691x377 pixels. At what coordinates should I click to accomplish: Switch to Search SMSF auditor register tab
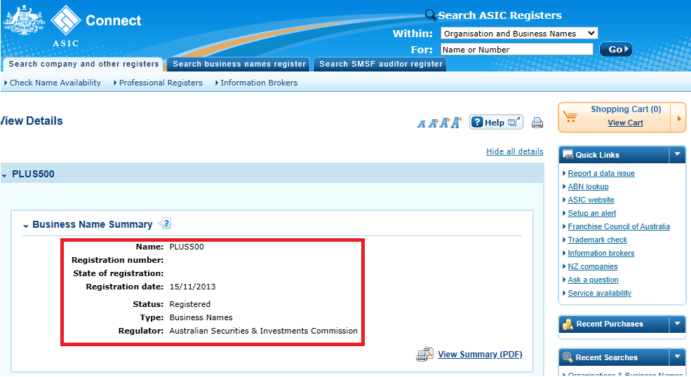(x=380, y=64)
